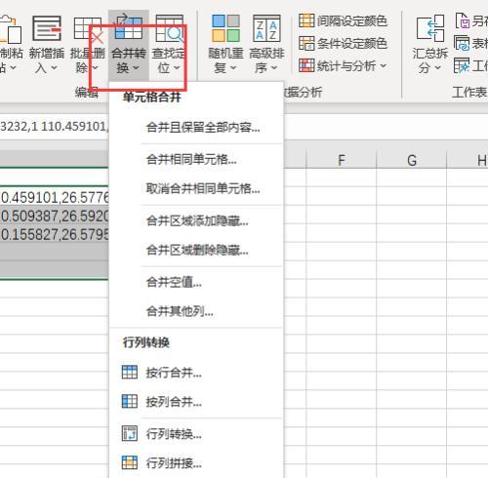Viewport: 488px width, 478px height.
Task: Choose 合并相同单元格 from the menu
Action: pos(191,159)
